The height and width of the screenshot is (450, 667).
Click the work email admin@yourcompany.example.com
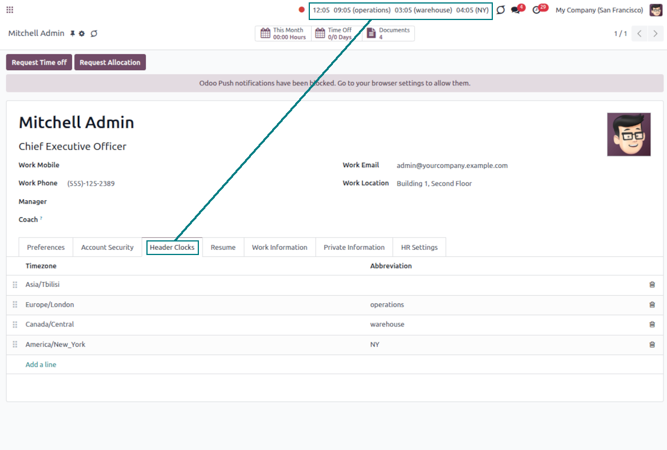click(452, 166)
